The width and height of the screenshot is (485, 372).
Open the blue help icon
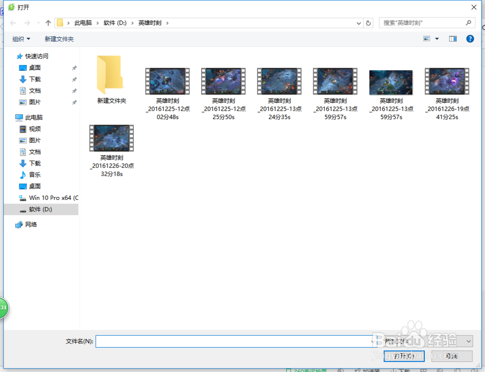point(470,39)
